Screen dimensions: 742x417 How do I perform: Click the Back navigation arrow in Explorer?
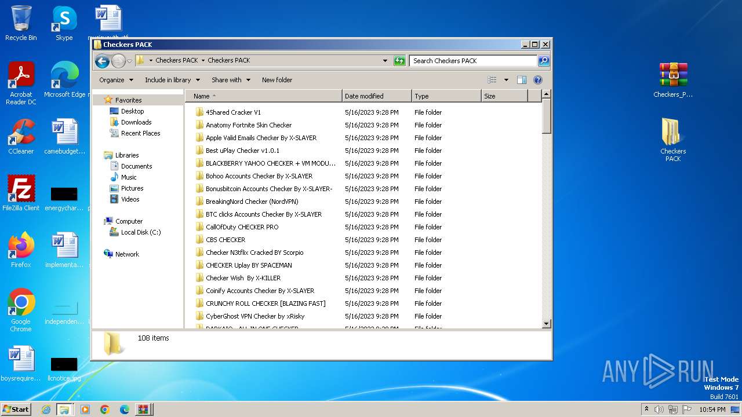pyautogui.click(x=102, y=61)
